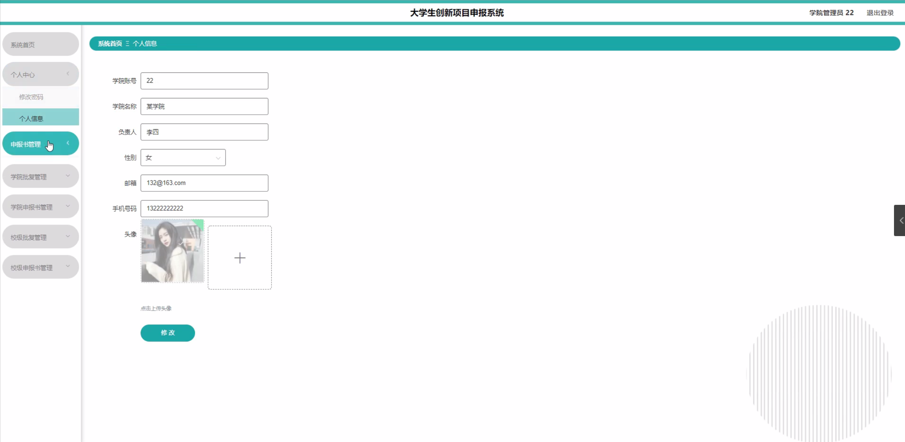Expand the 学院批复管理 chevron
This screenshot has width=905, height=442.
[x=68, y=176]
